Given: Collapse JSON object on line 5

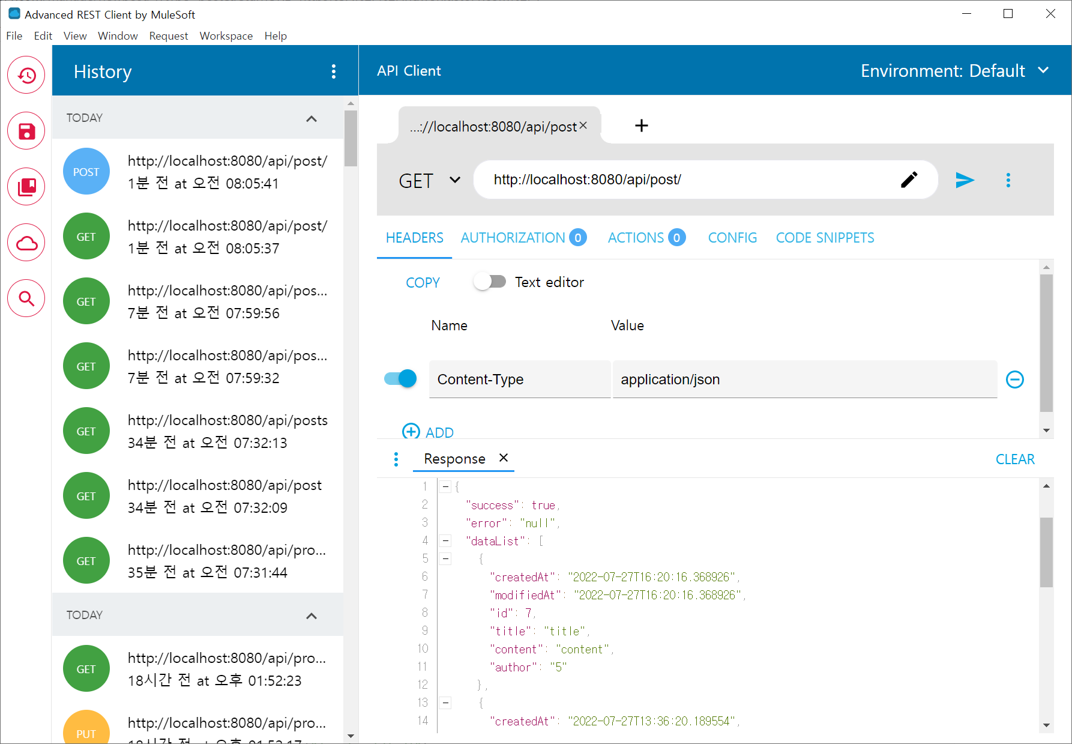Looking at the screenshot, I should point(445,559).
